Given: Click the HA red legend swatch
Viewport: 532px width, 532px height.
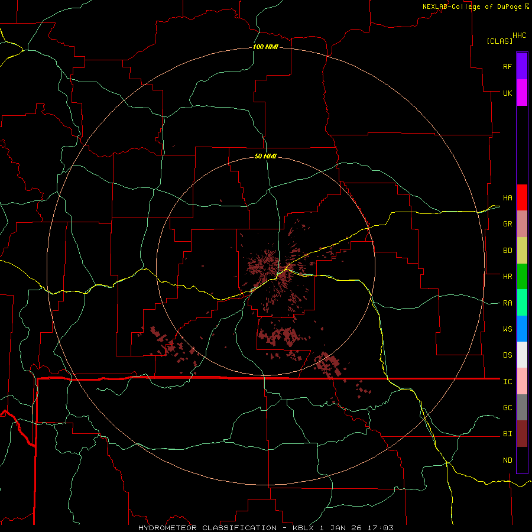Looking at the screenshot, I should [x=522, y=197].
